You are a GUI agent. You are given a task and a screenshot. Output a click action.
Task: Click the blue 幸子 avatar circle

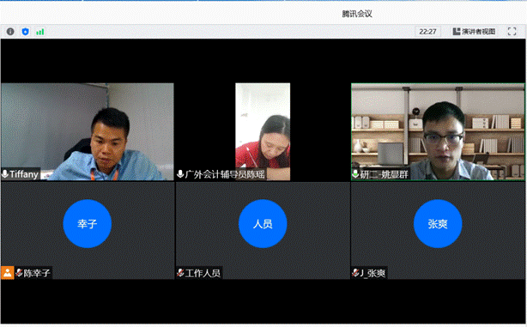[x=88, y=224]
